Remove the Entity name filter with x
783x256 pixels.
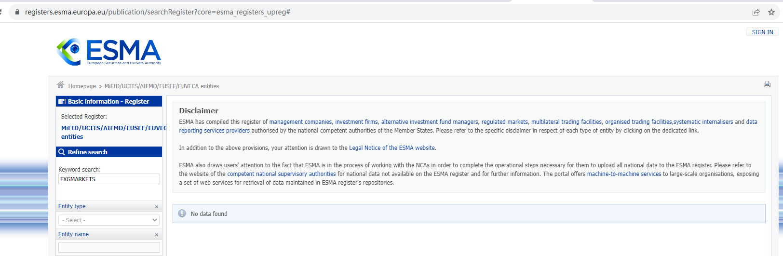pyautogui.click(x=156, y=235)
